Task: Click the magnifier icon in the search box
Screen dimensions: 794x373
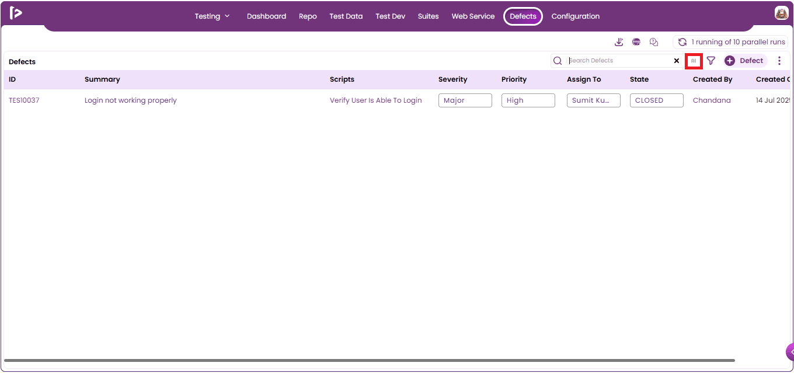Action: point(558,61)
